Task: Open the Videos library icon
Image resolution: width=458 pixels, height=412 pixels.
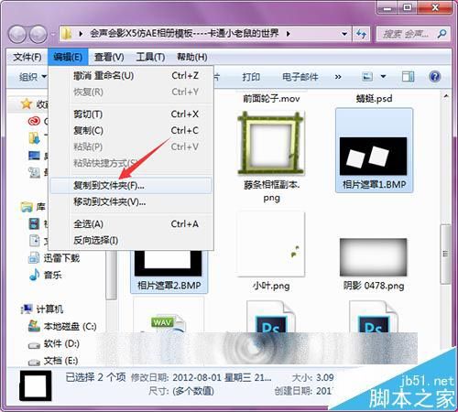Action: tap(34, 223)
